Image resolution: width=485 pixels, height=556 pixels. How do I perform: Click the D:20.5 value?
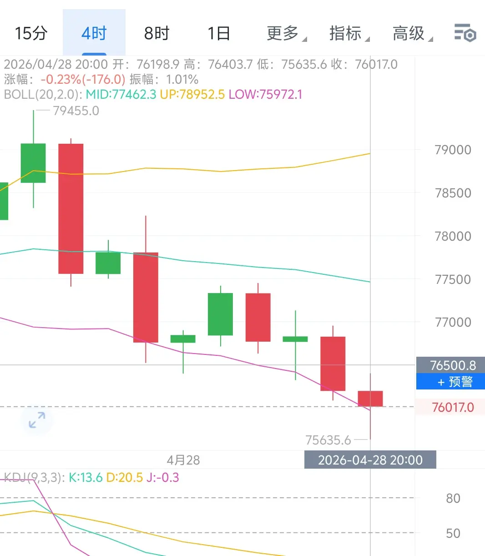click(124, 477)
